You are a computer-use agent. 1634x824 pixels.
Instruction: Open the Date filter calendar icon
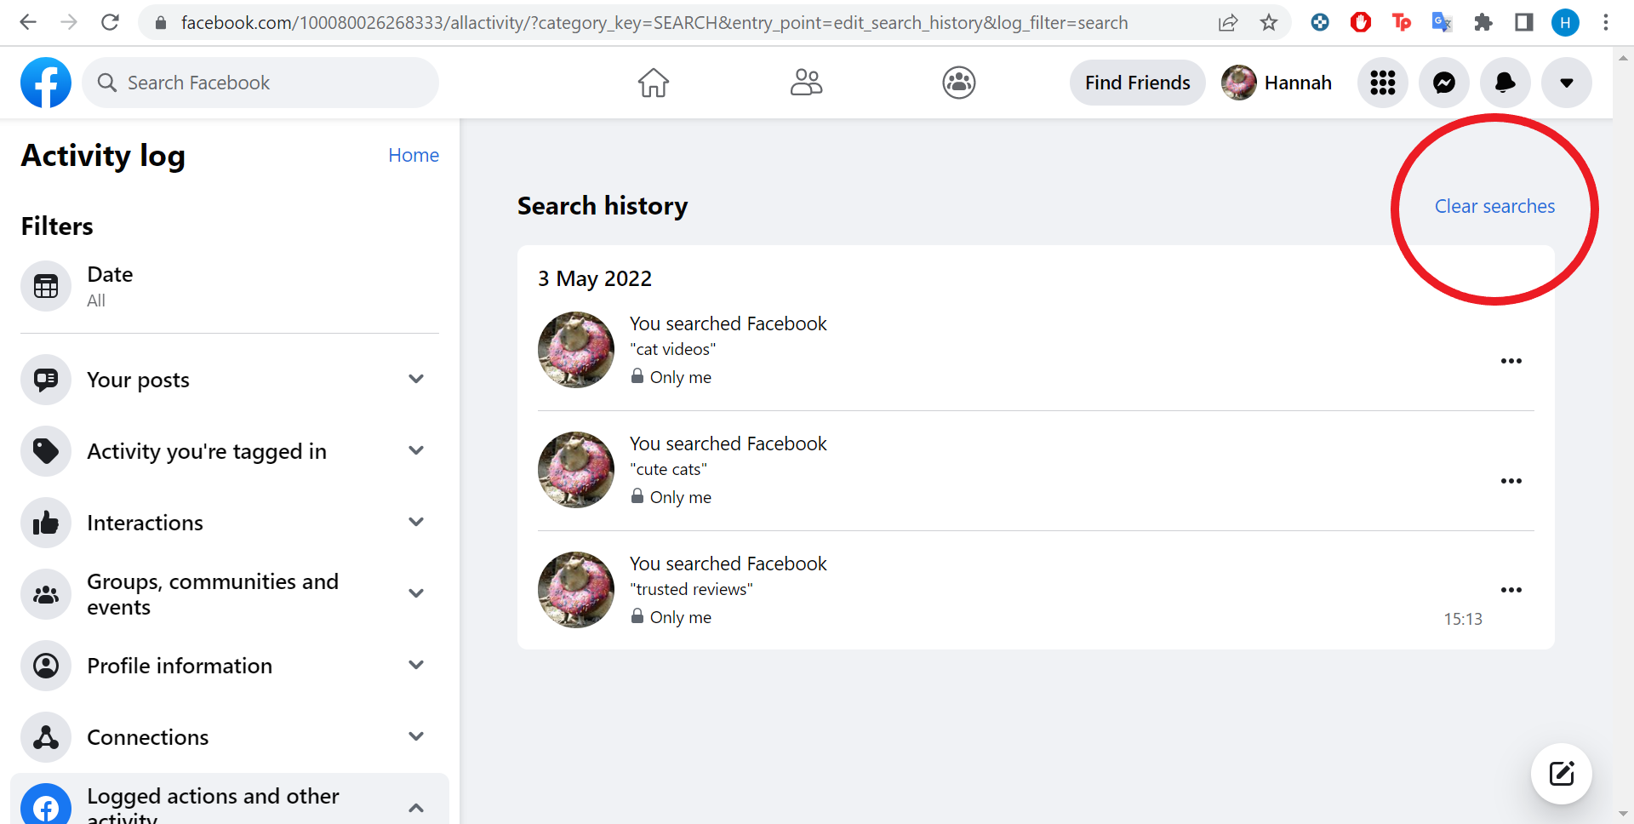pos(46,286)
